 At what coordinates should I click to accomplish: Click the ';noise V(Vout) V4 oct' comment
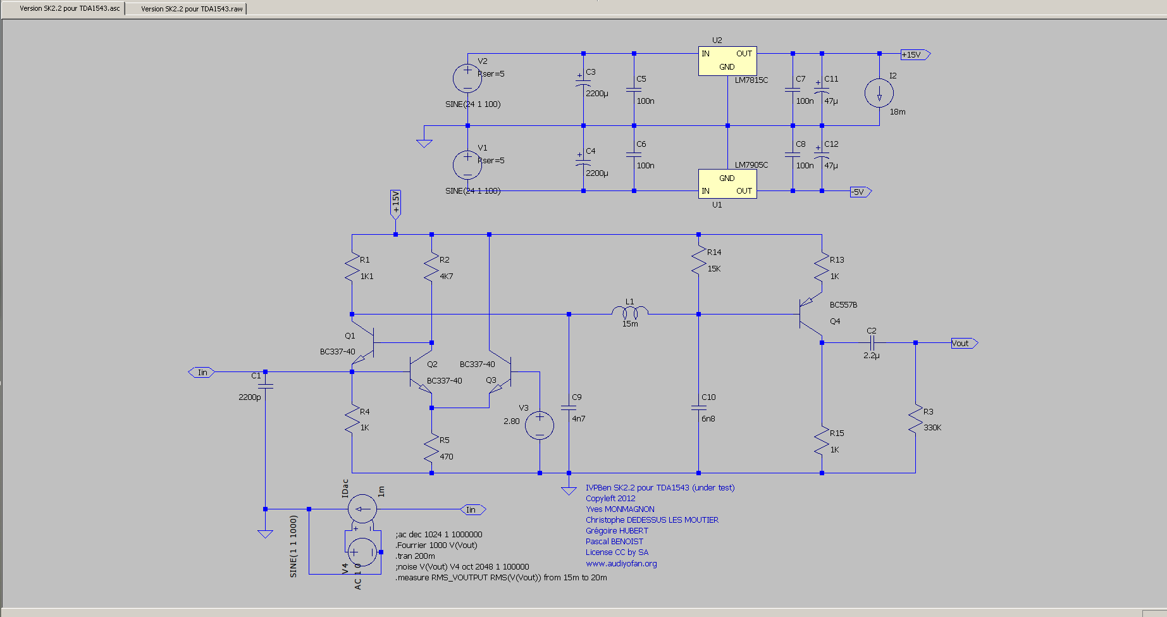coord(462,566)
